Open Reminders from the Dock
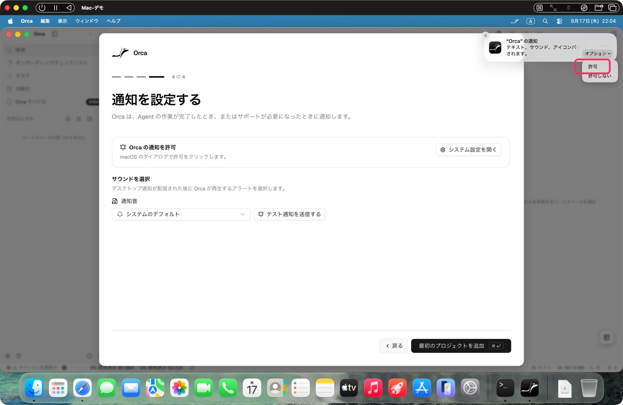623x405 pixels. pyautogui.click(x=300, y=388)
